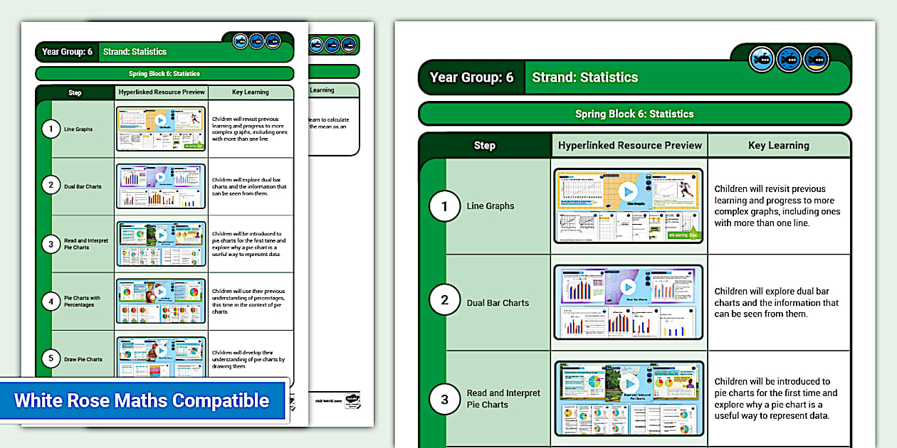Image resolution: width=897 pixels, height=448 pixels.
Task: Play the Line Graphs preview video
Action: [628, 191]
